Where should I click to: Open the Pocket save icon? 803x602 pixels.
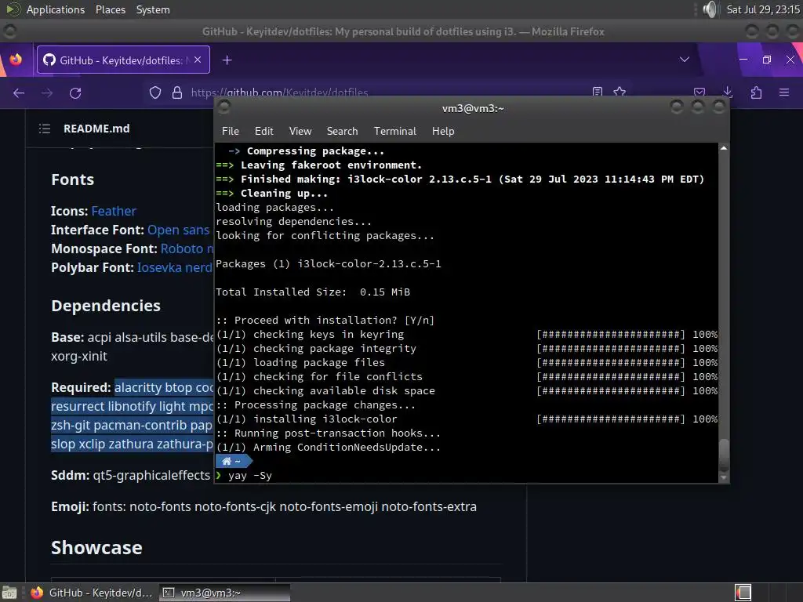699,92
